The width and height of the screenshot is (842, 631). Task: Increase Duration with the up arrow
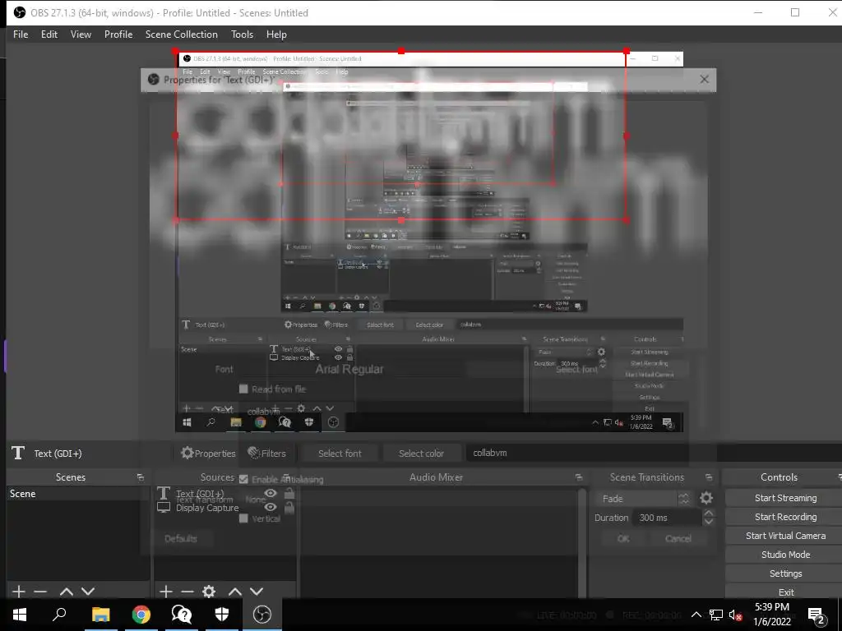click(709, 513)
